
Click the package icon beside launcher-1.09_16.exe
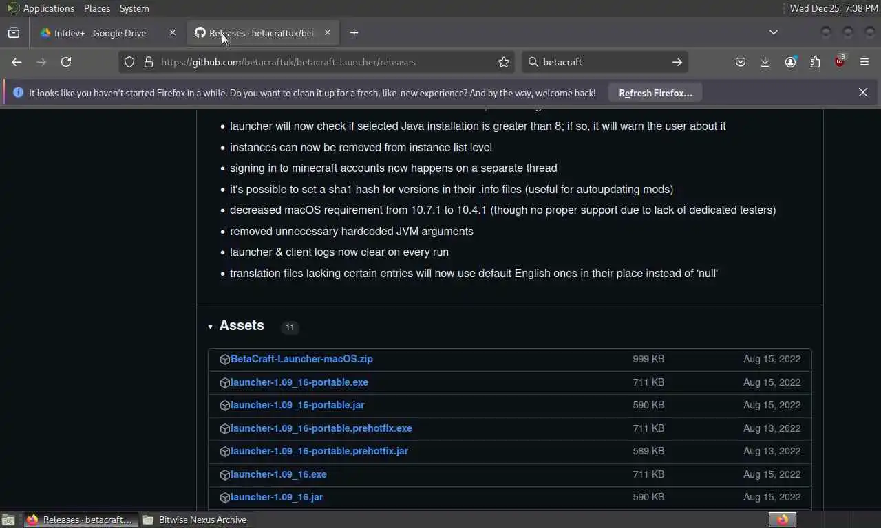click(x=224, y=475)
